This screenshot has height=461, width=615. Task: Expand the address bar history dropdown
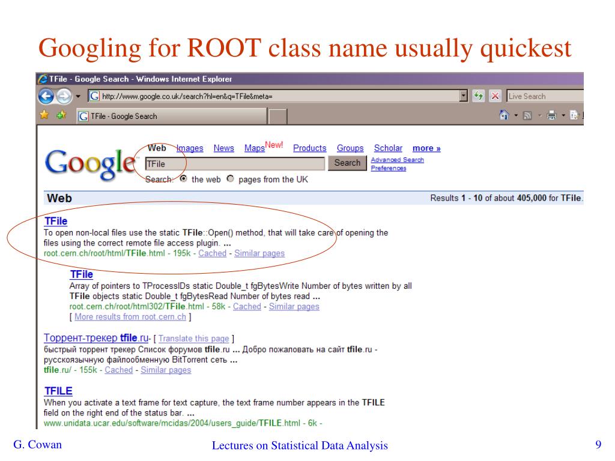[x=464, y=96]
